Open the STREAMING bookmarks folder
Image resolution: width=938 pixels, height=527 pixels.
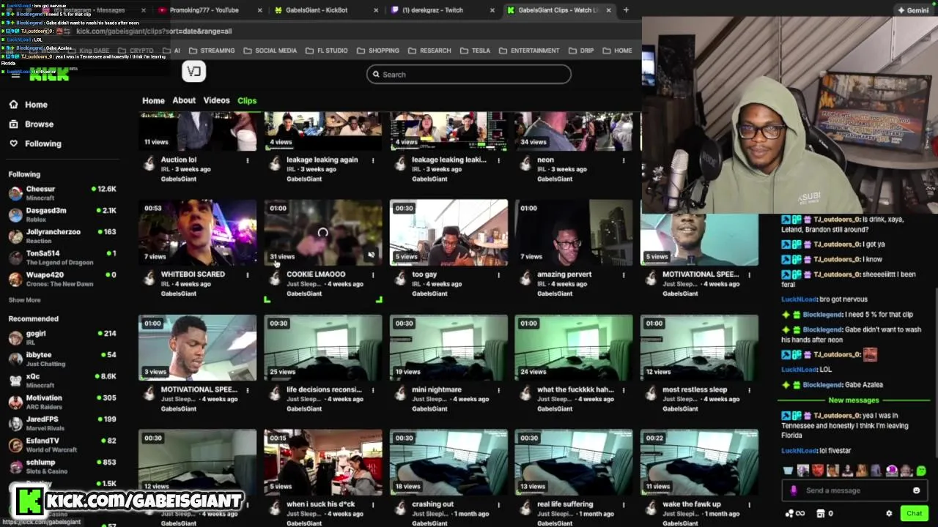(212, 51)
